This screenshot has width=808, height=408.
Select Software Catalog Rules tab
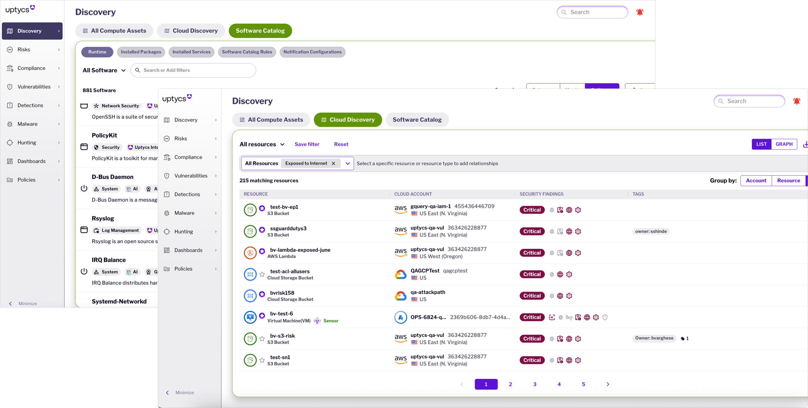pos(247,52)
